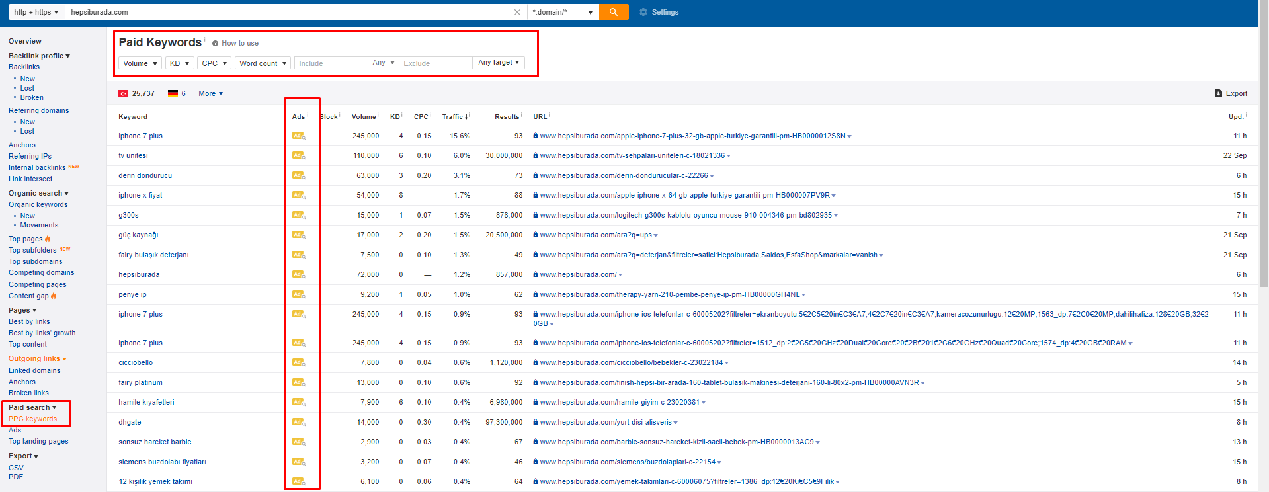Open Settings gear in top bar
Image resolution: width=1269 pixels, height=492 pixels.
659,12
